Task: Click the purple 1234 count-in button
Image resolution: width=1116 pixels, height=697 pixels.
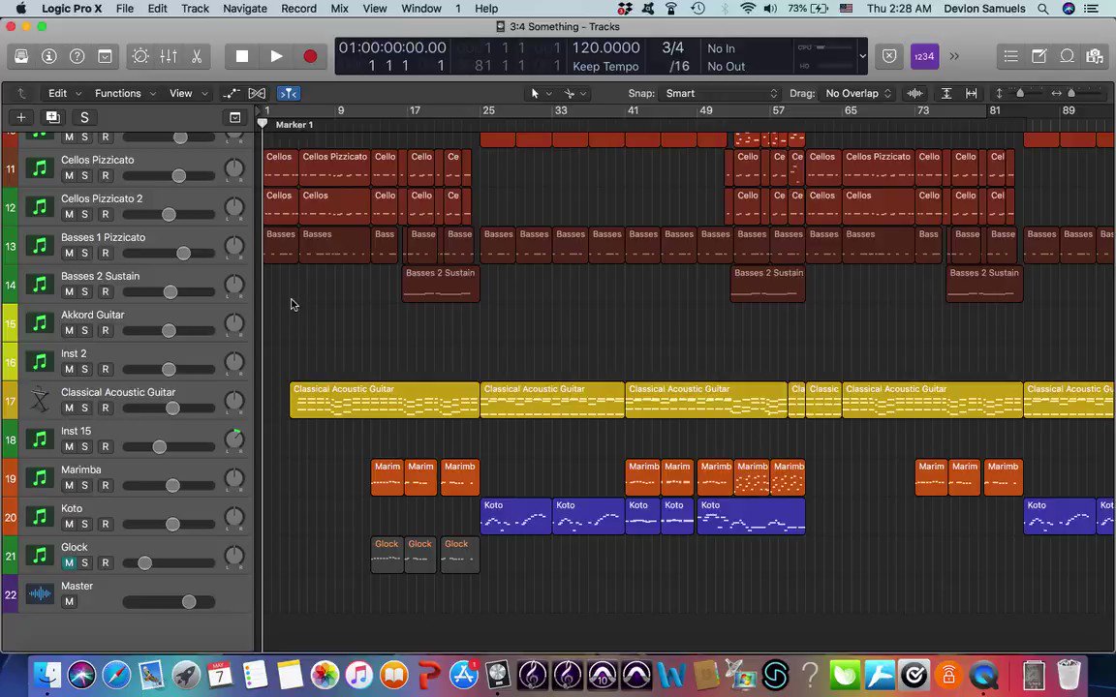Action: click(x=924, y=56)
